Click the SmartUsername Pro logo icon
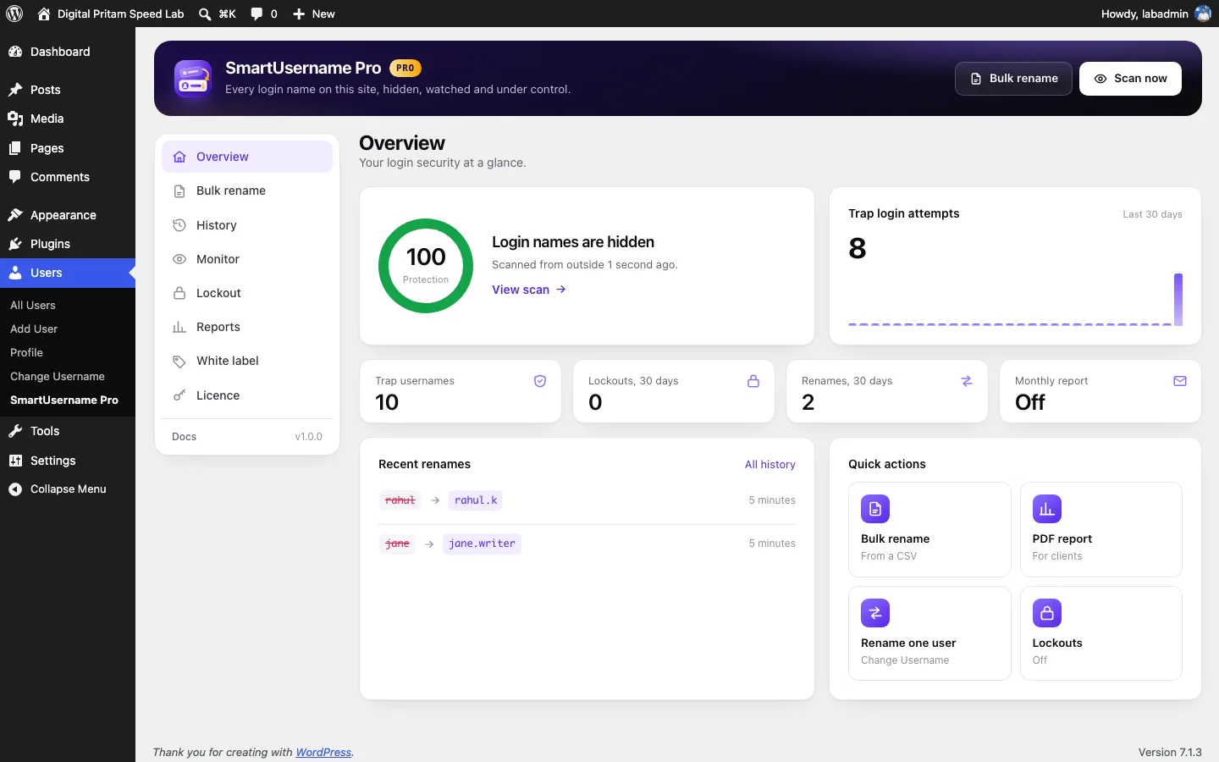This screenshot has height=762, width=1219. click(193, 79)
